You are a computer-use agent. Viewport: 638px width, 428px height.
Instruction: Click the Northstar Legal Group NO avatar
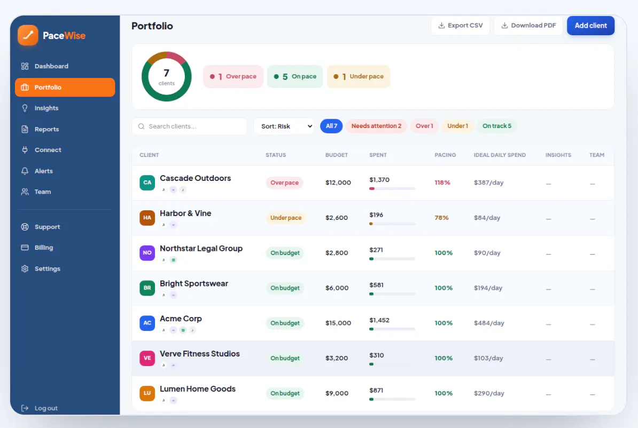(x=147, y=253)
